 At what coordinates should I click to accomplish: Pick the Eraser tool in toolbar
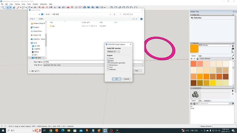pyautogui.click(x=14, y=7)
